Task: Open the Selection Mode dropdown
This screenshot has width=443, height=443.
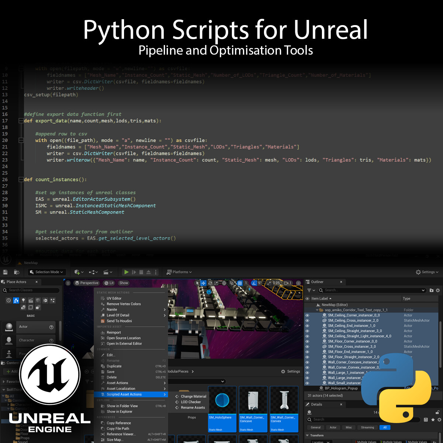Action: point(47,272)
